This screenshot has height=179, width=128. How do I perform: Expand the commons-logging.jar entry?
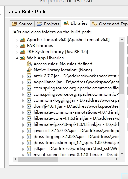[23, 101]
